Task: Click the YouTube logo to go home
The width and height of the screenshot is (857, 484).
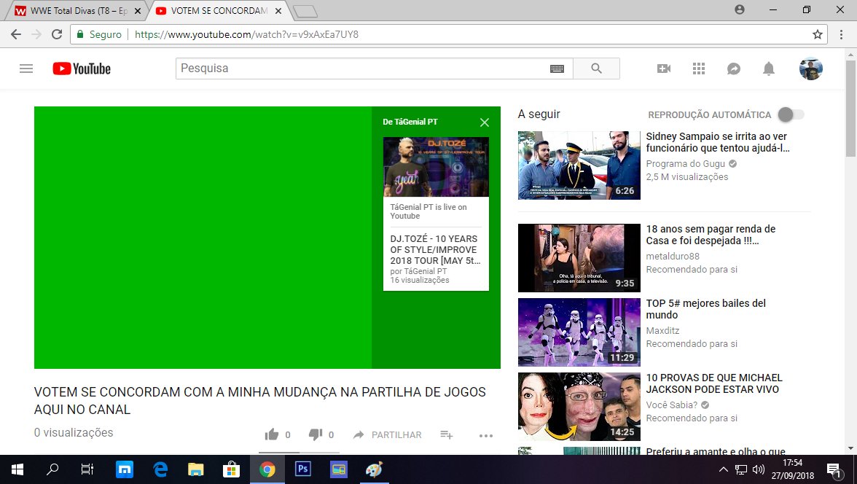Action: click(x=82, y=69)
